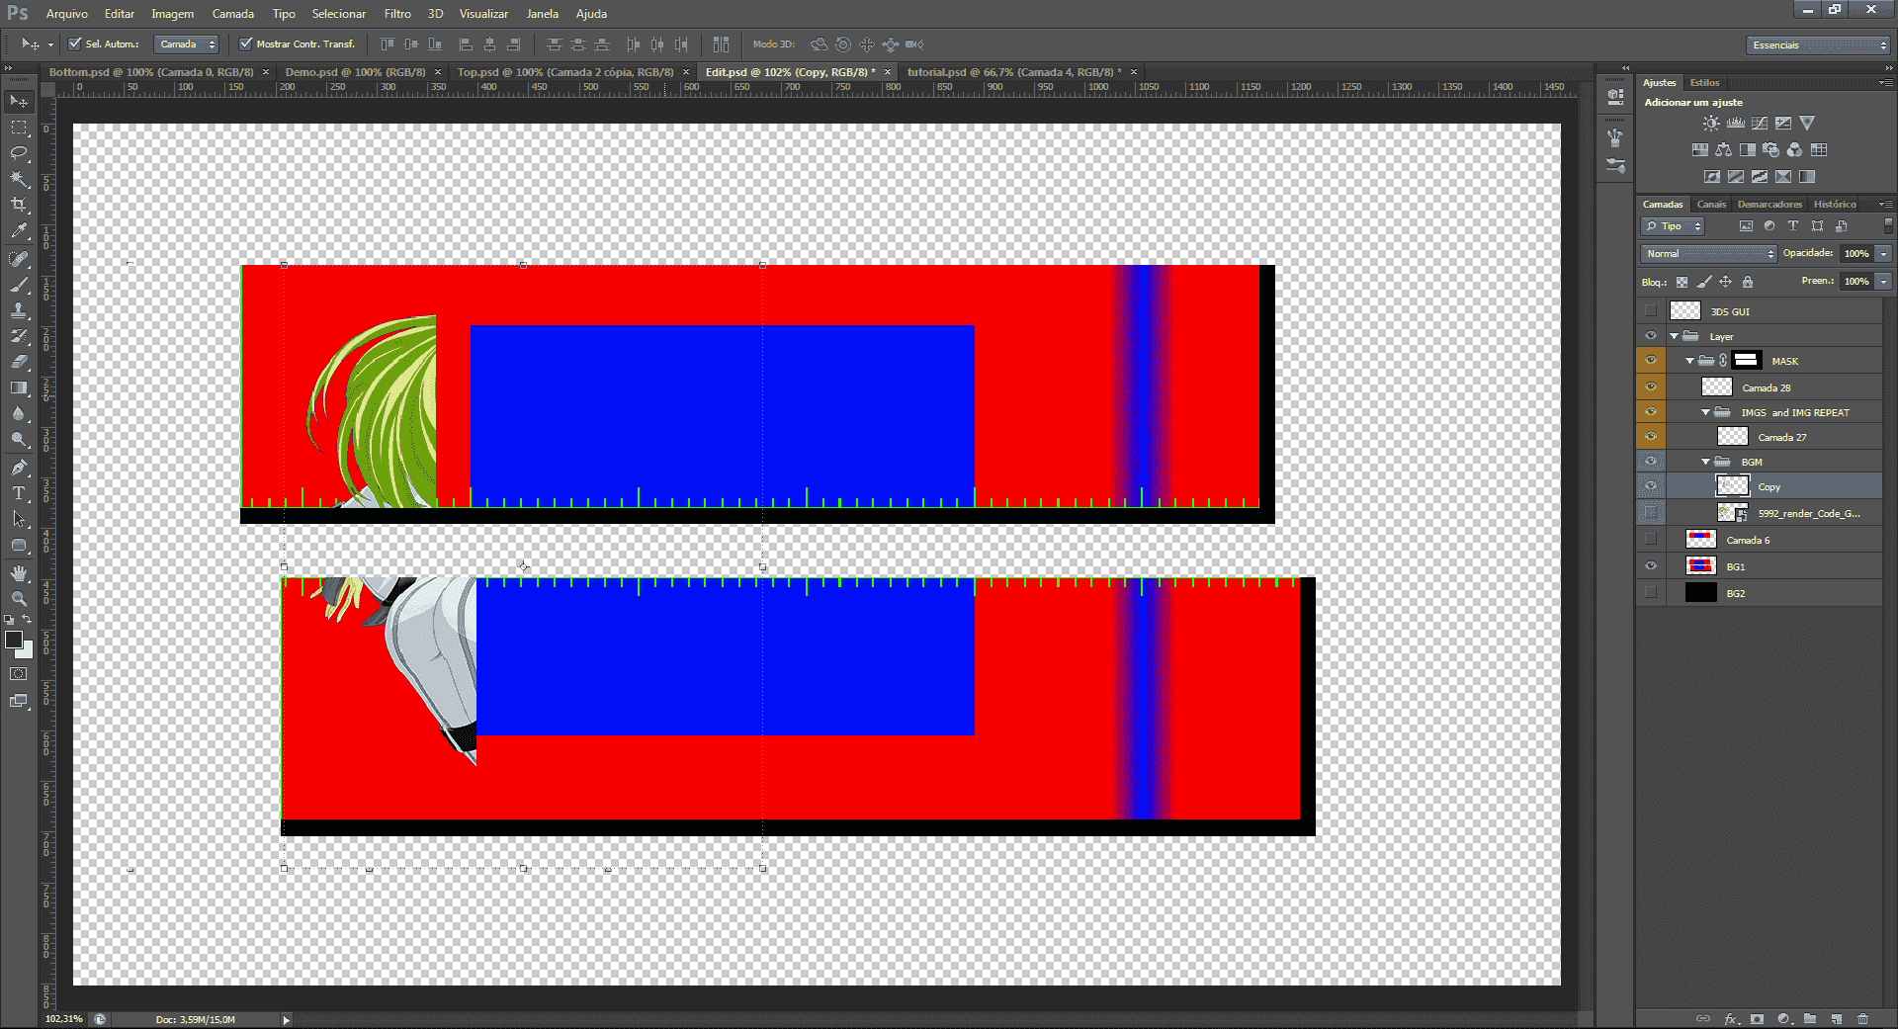Select the Rectangular Marquee tool
The height and width of the screenshot is (1029, 1898).
[x=19, y=128]
